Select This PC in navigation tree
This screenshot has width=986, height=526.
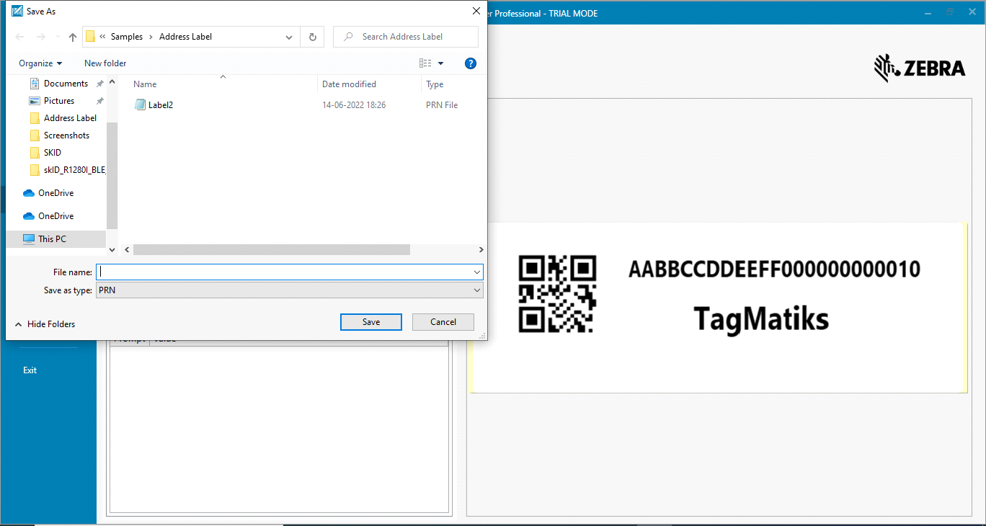[52, 239]
